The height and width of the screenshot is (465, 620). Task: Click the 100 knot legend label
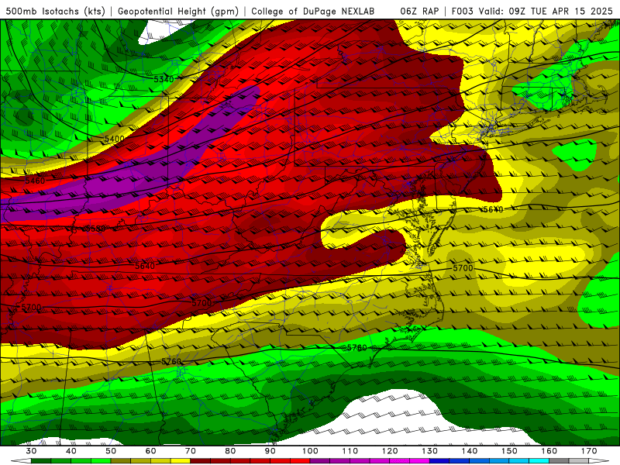(x=310, y=451)
